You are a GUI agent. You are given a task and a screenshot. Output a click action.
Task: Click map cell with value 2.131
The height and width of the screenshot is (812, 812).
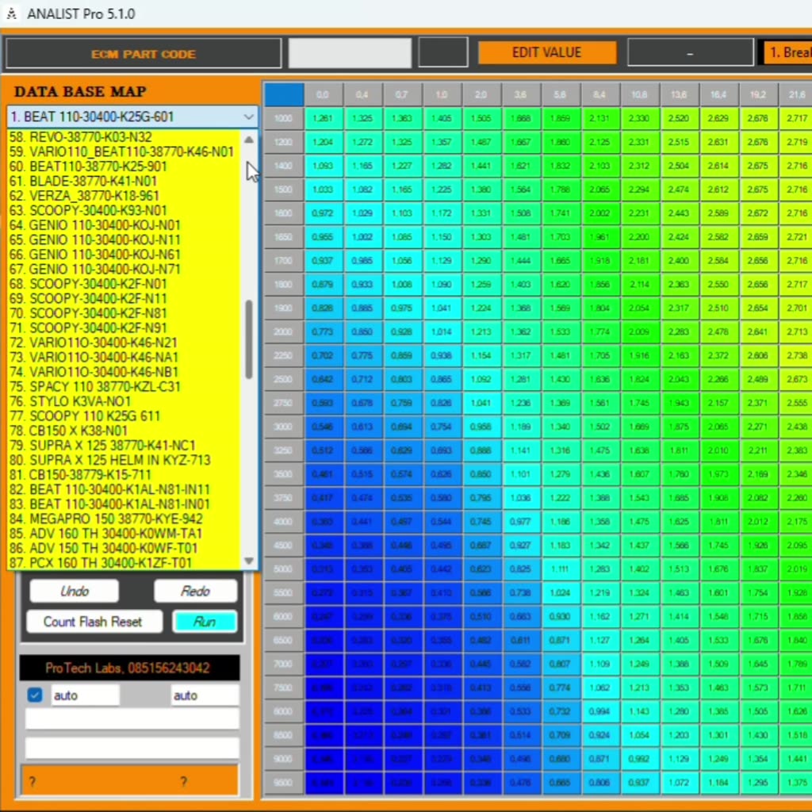pyautogui.click(x=599, y=118)
